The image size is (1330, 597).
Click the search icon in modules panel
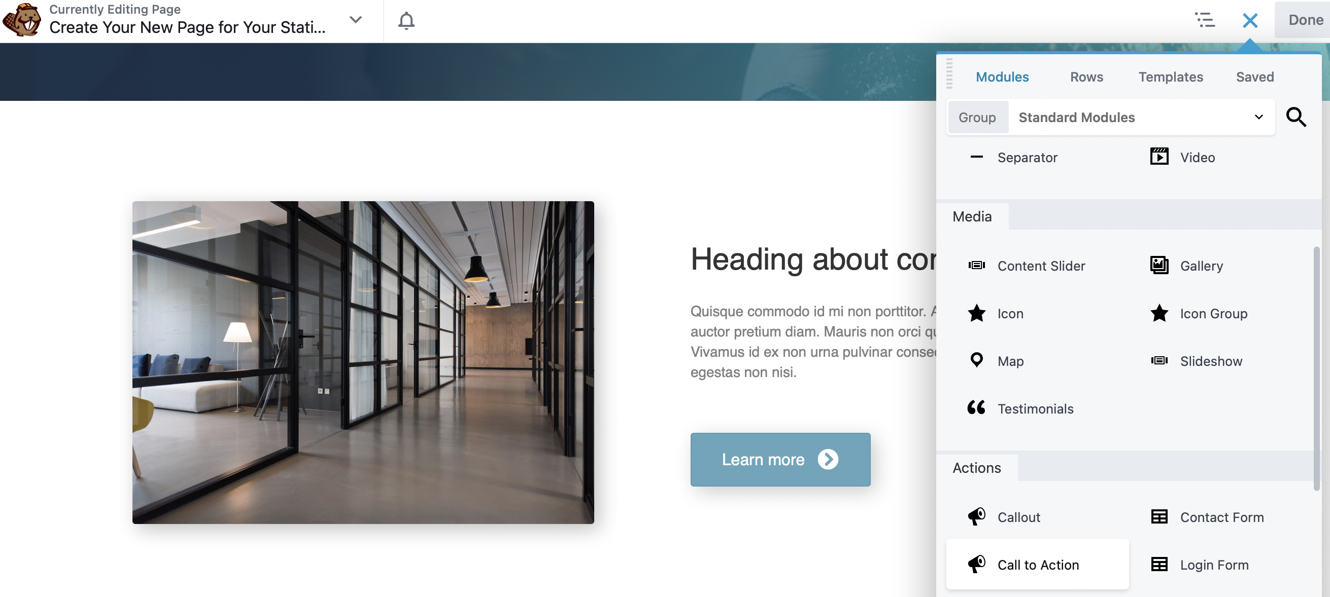(1298, 117)
